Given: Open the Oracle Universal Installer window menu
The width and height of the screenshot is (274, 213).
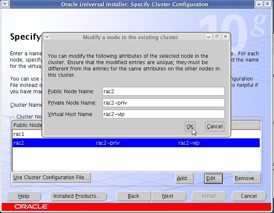Looking at the screenshot, I should (5, 4).
